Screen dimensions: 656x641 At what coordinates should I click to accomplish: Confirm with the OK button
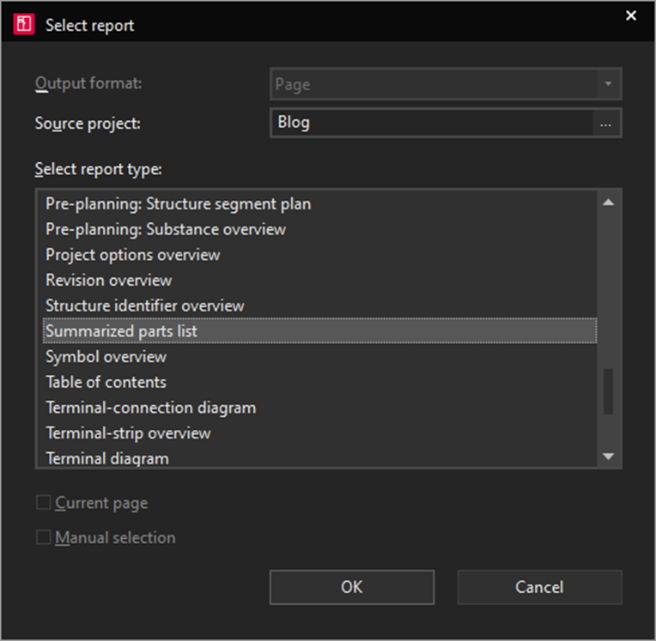352,587
